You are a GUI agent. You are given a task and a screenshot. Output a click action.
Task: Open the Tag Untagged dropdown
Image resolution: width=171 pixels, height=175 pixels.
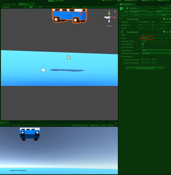point(138,12)
